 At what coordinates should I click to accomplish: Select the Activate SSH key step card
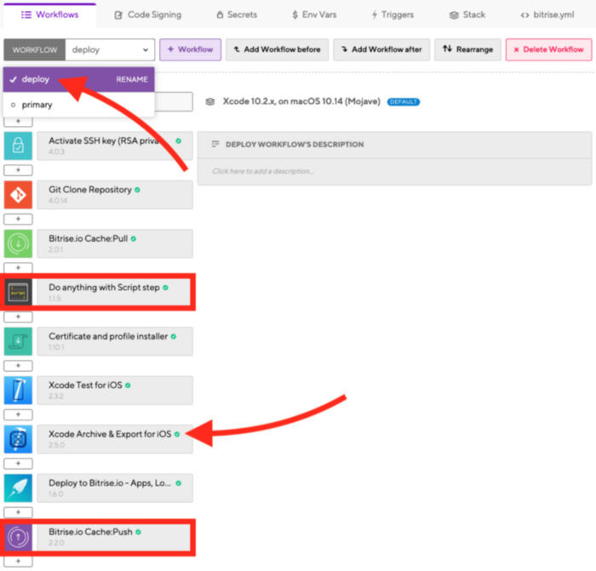[x=115, y=146]
